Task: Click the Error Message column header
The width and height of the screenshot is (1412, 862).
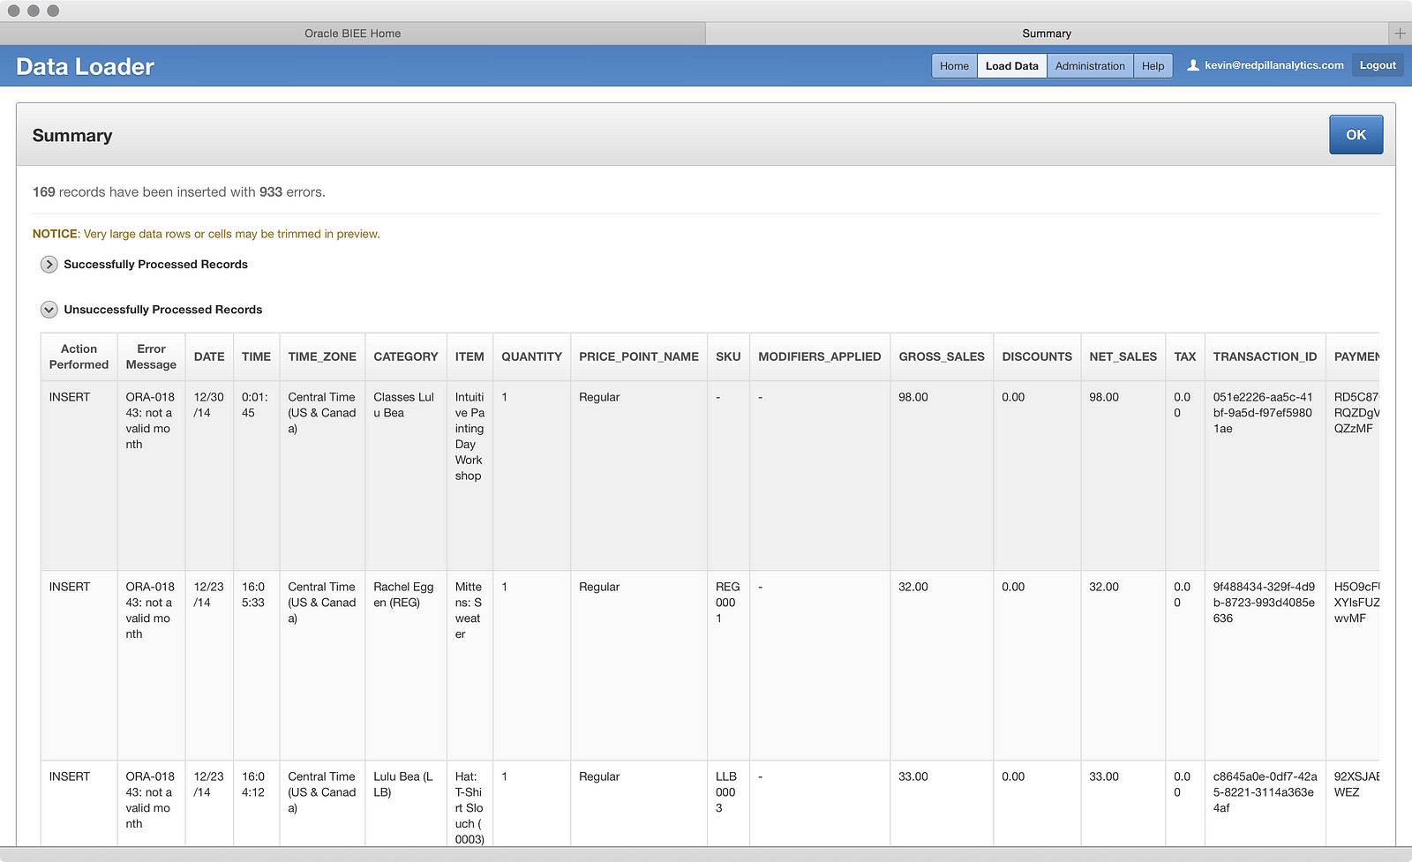Action: 151,356
